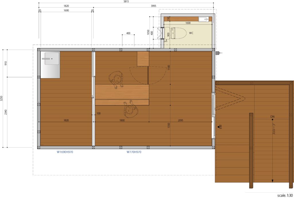Click the WC room label

point(191,33)
